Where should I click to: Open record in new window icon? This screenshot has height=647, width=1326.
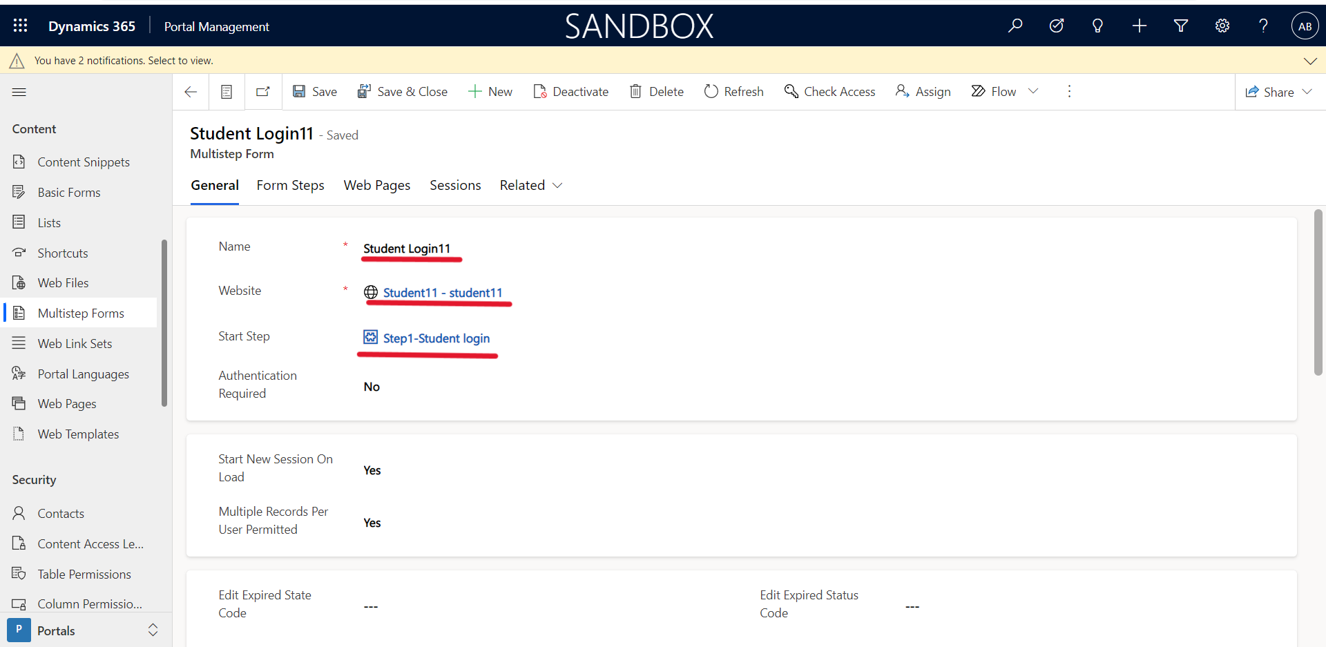263,92
